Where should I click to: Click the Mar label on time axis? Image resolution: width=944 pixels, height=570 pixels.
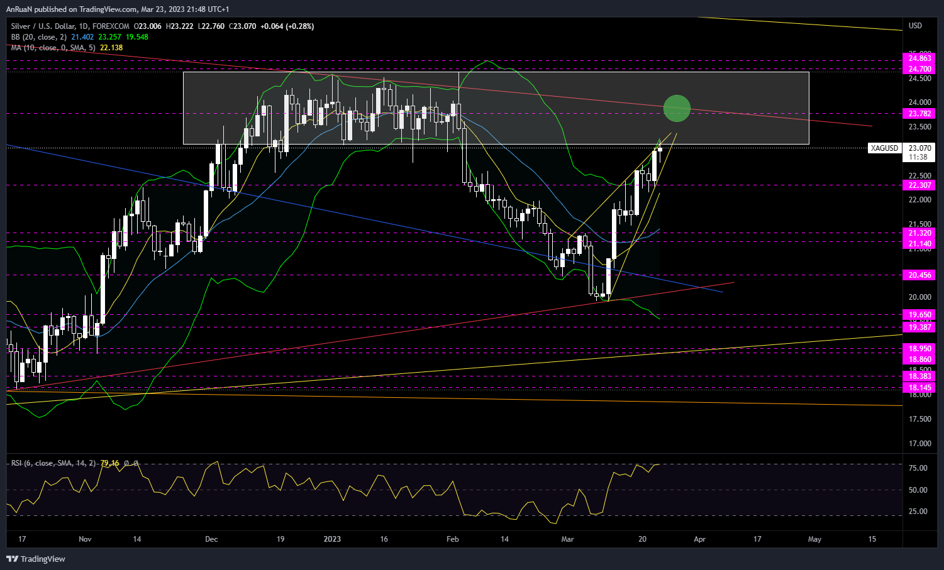coord(568,539)
